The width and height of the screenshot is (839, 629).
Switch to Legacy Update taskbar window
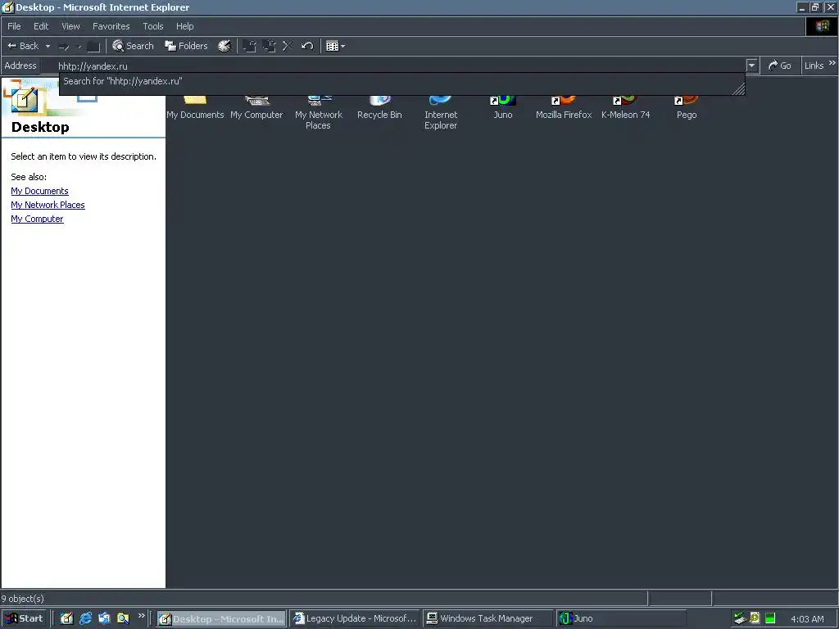[356, 619]
